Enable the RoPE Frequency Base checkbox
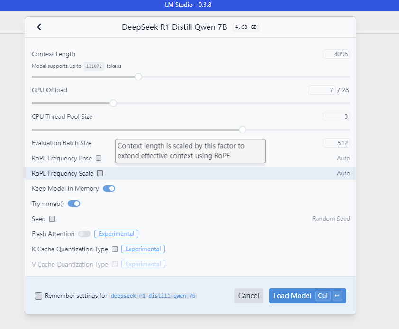The width and height of the screenshot is (399, 329). (x=99, y=158)
